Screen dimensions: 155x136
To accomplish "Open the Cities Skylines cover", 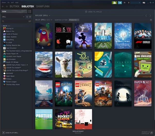I will (103, 36).
